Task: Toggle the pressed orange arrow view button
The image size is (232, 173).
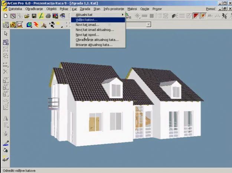Action: (x=203, y=16)
